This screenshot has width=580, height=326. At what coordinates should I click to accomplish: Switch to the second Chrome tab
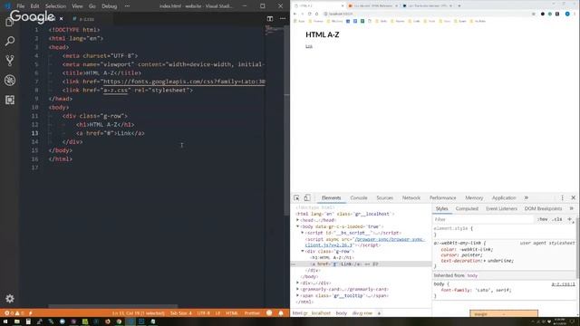(373, 6)
